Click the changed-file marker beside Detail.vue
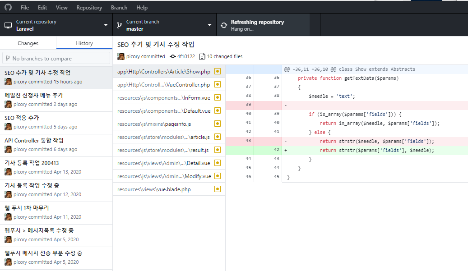The height and width of the screenshot is (271, 468). [x=217, y=163]
